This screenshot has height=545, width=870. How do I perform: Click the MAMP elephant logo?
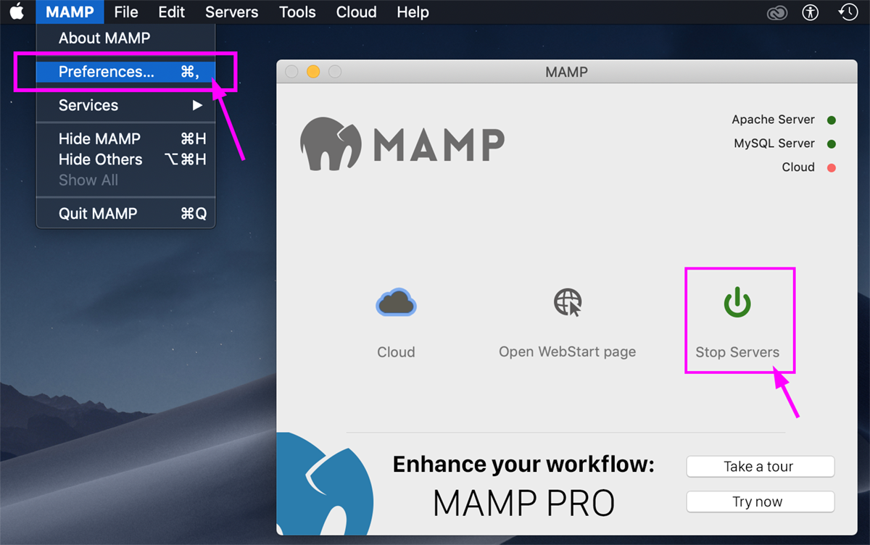click(x=330, y=143)
